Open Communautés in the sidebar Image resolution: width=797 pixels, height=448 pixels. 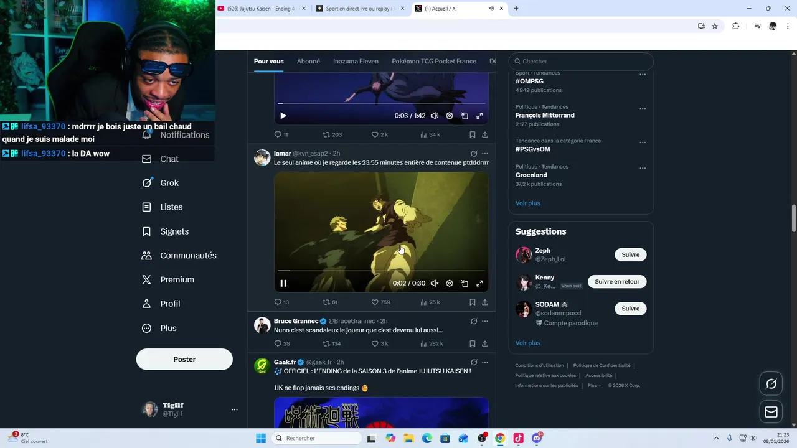pos(179,256)
